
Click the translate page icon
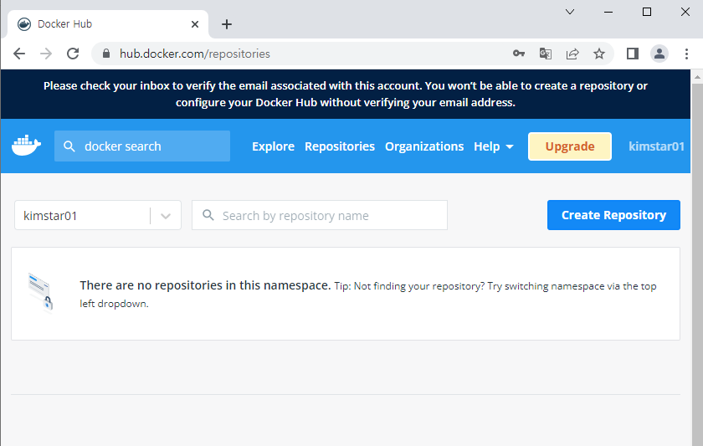tap(545, 54)
